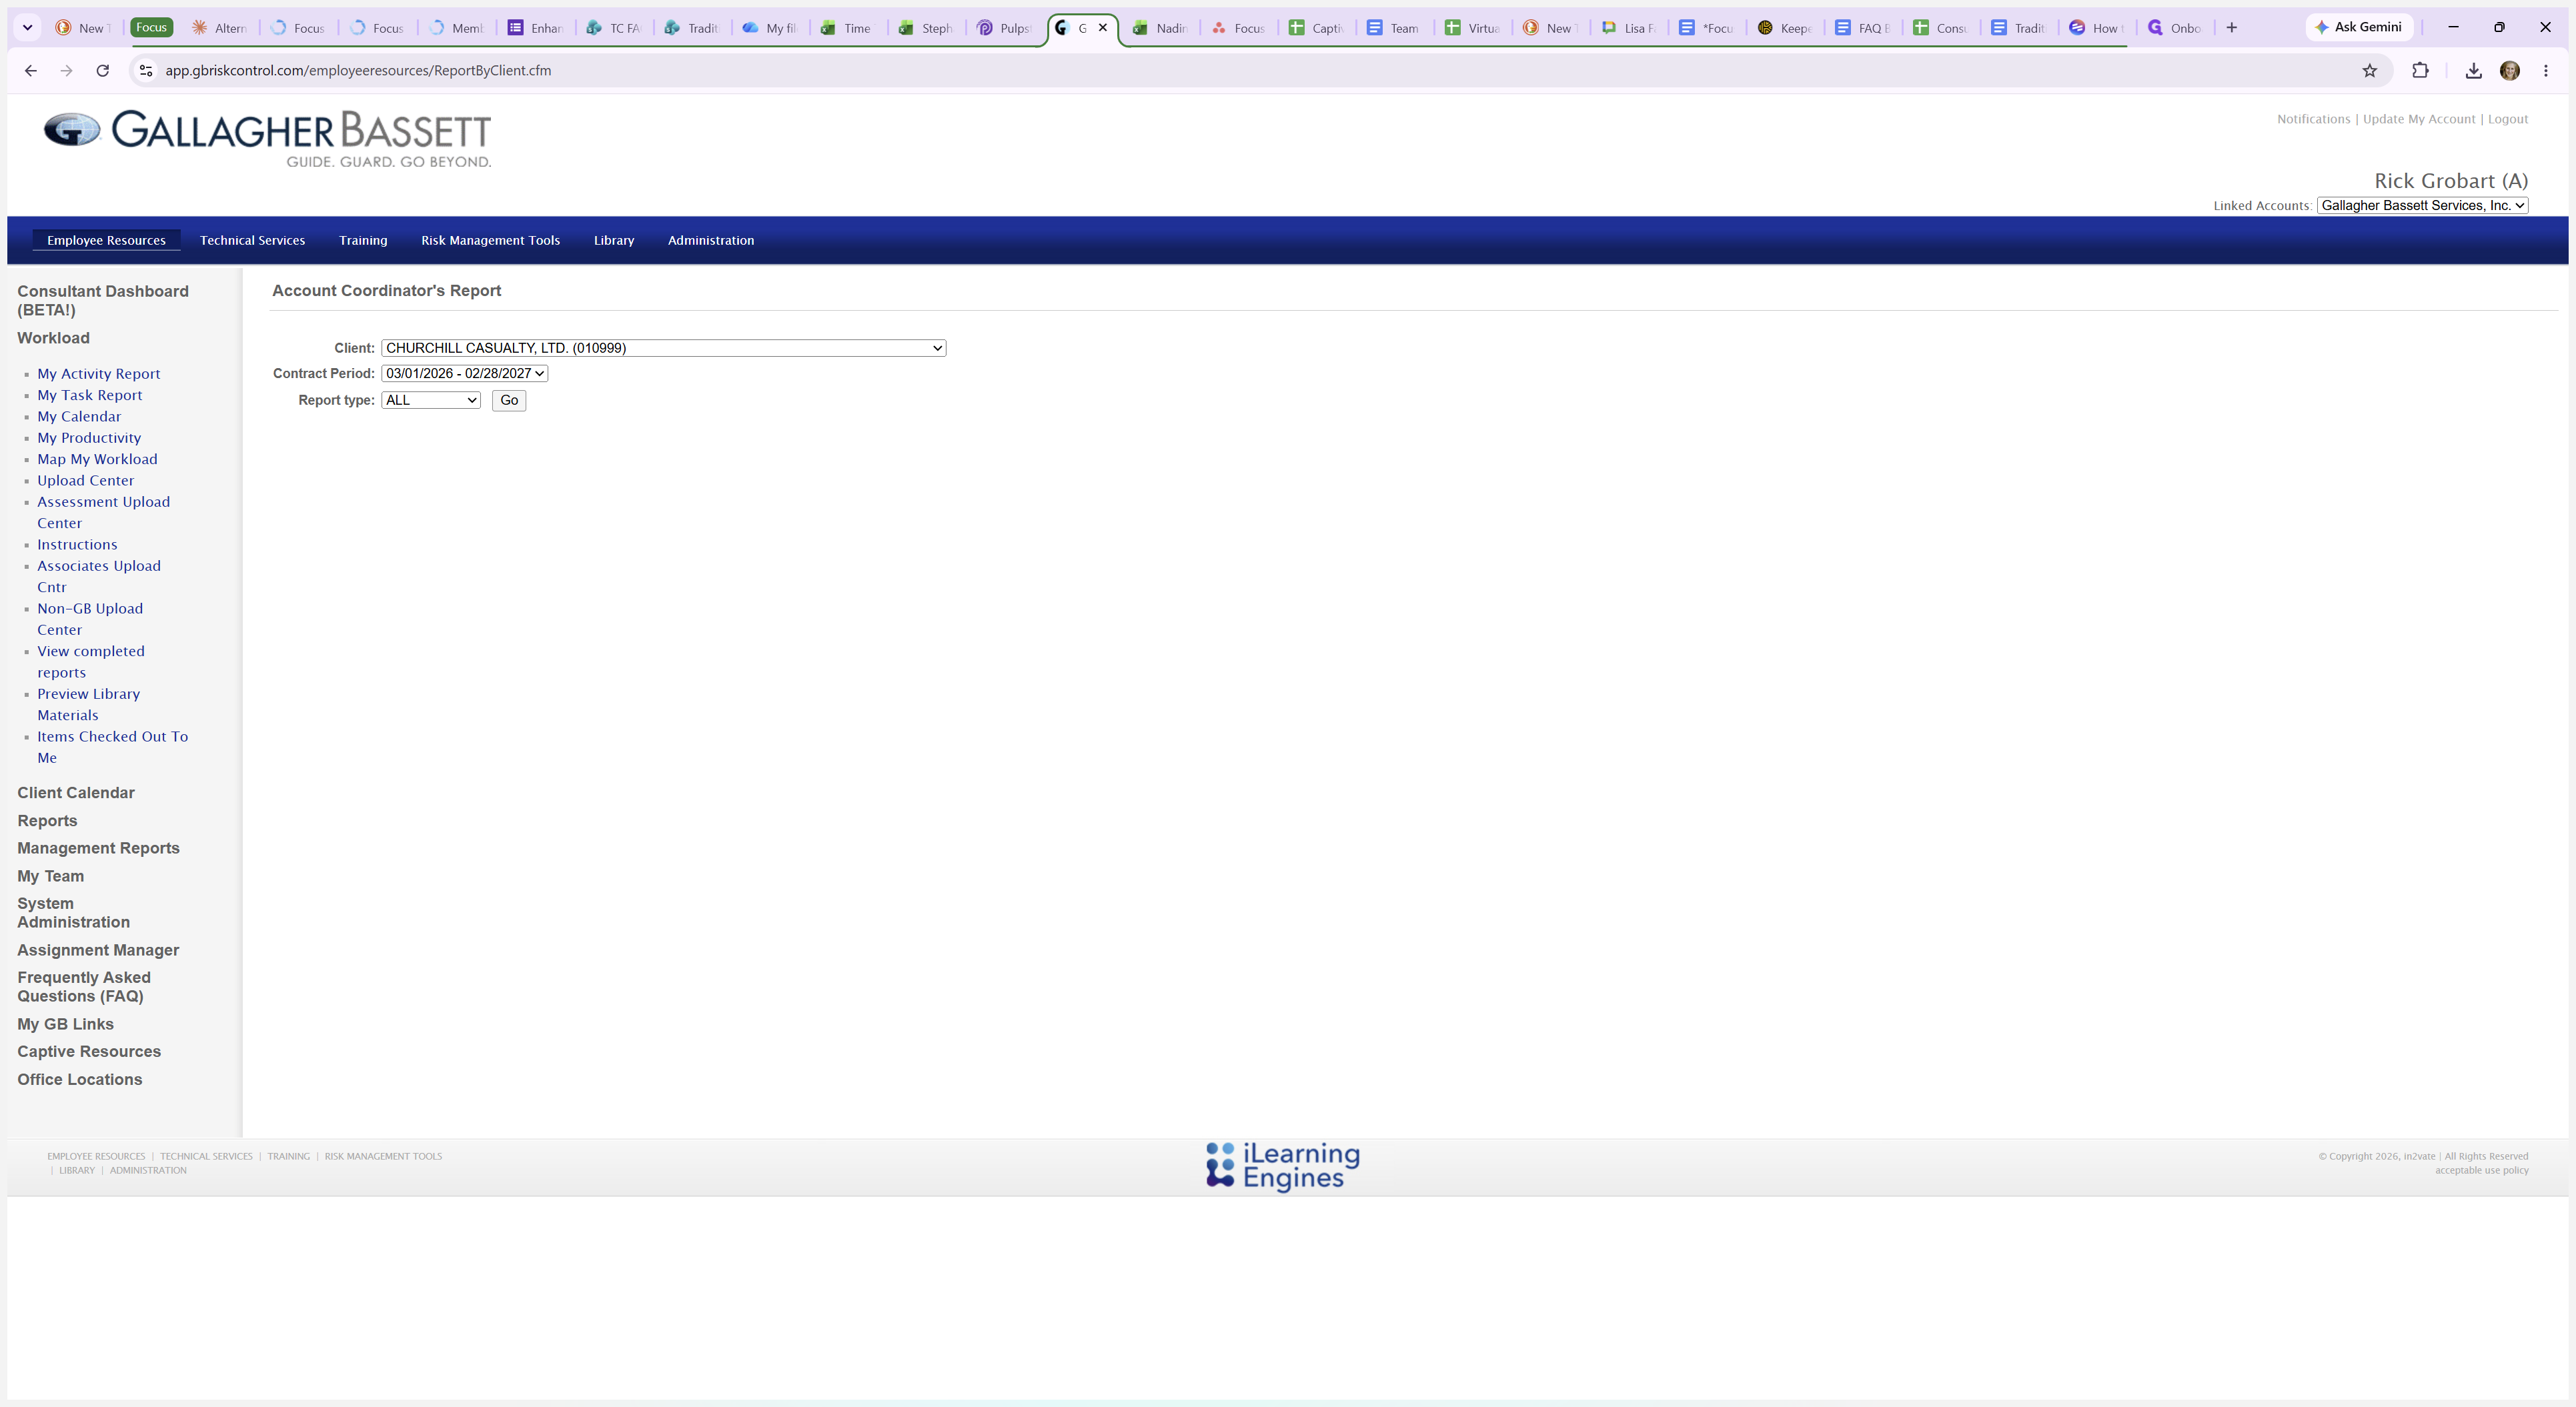Reload the page with the refresh icon

pos(102,70)
